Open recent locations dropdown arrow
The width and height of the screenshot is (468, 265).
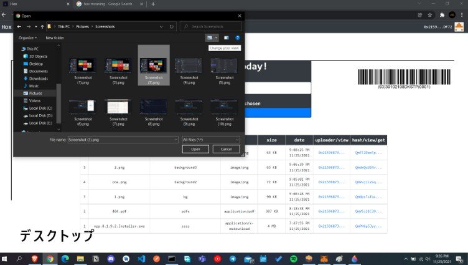(x=36, y=27)
